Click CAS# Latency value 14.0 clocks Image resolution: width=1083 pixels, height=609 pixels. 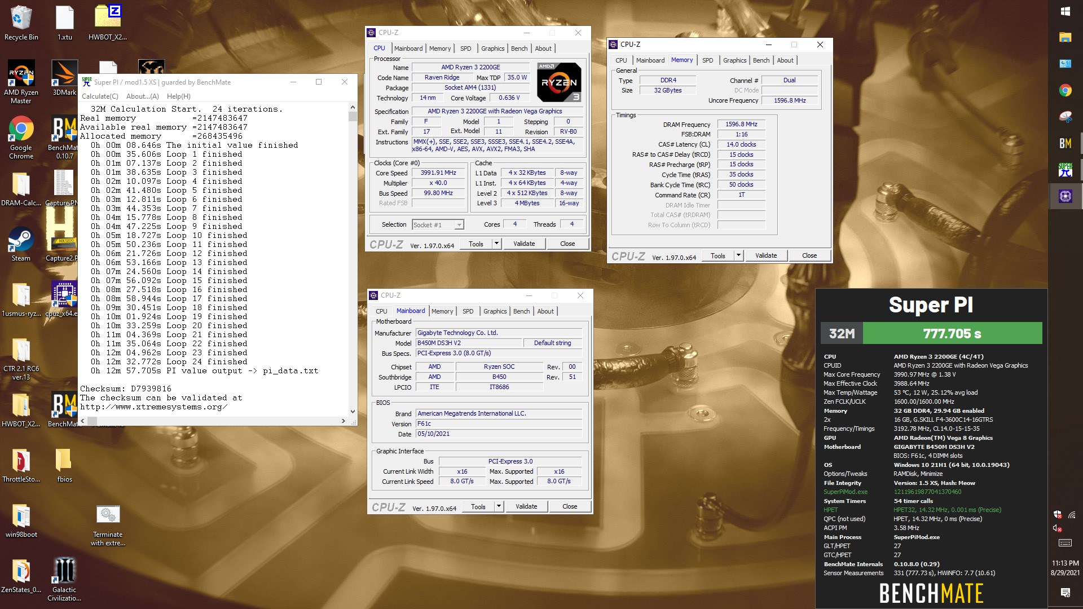741,144
